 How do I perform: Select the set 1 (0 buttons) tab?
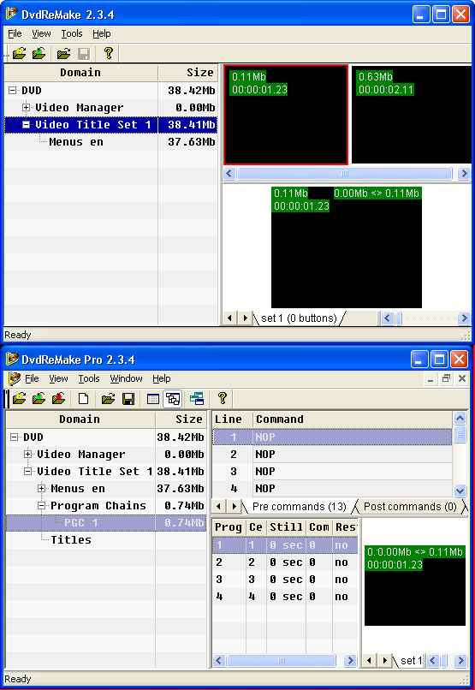(x=299, y=318)
